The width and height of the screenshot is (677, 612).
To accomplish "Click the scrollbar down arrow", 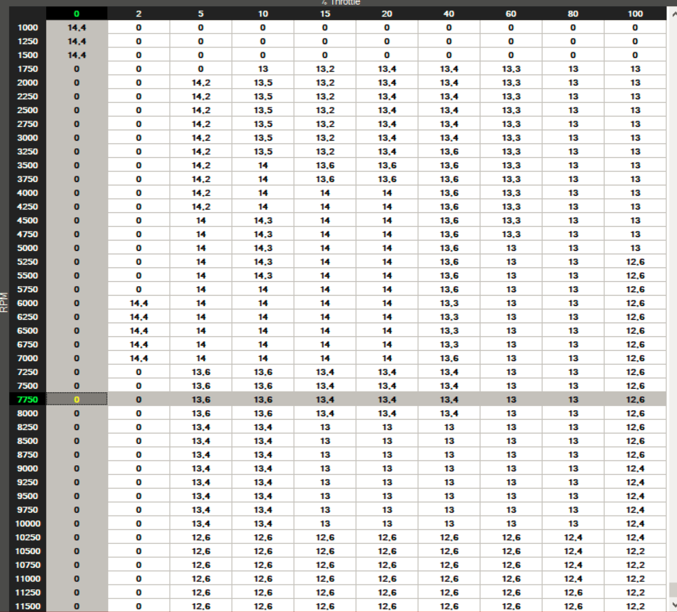I will click(672, 606).
